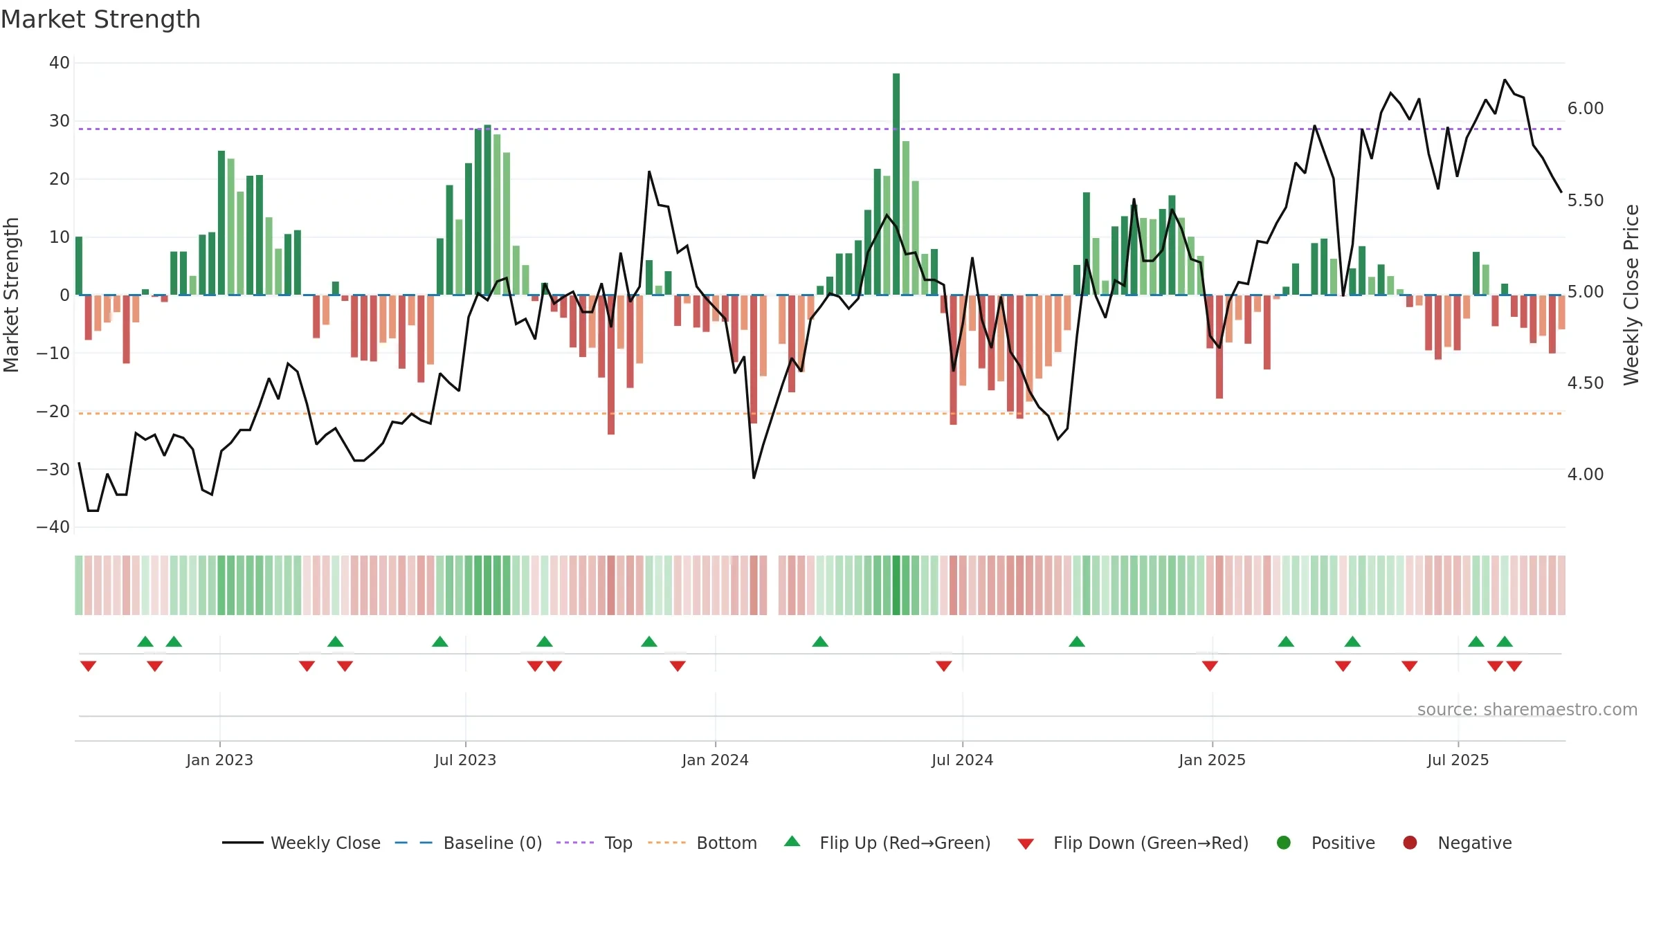1661x934 pixels.
Task: Click the "Jan 2024" x-axis label
Action: point(715,760)
